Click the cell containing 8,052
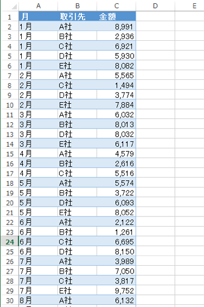The height and width of the screenshot is (307, 204). click(116, 213)
